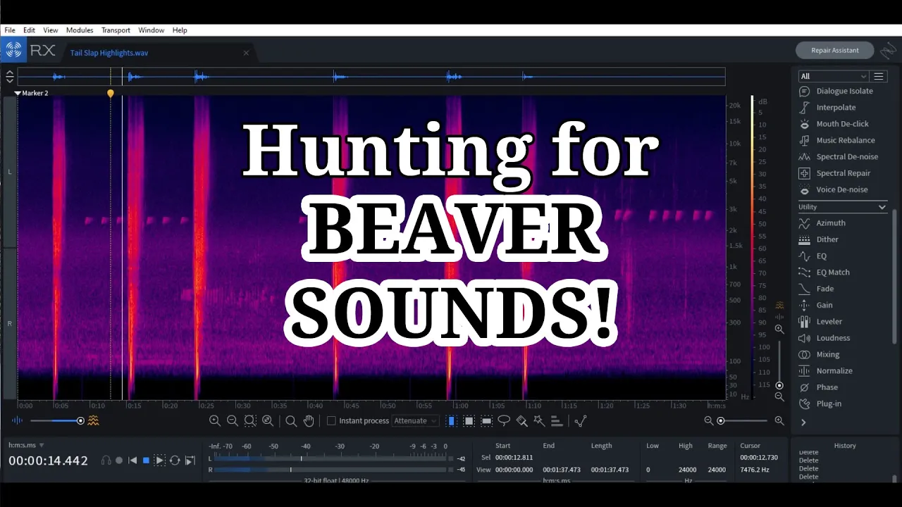Toggle the Frequency selection tool
This screenshot has width=902, height=507.
[487, 420]
